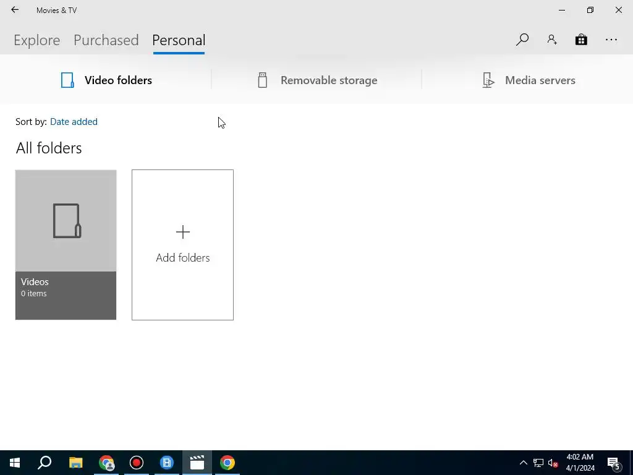Open the notification action center
633x475 pixels.
tap(614, 463)
